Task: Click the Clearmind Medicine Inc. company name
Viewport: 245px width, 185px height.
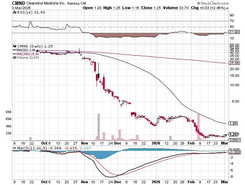Action: coord(46,3)
